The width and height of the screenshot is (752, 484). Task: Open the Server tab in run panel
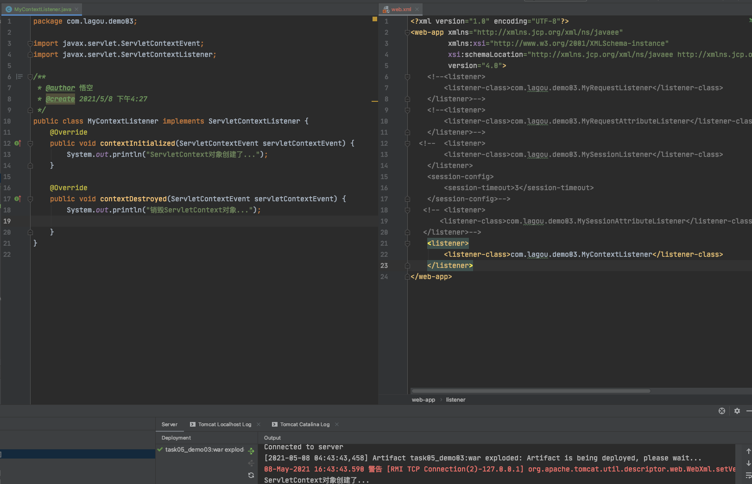170,424
